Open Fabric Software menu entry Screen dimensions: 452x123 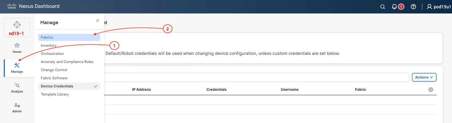54,78
